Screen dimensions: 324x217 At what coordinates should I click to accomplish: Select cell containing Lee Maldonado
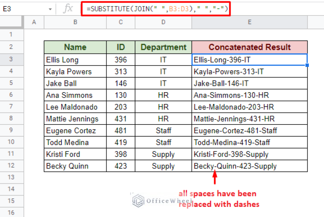coord(75,107)
